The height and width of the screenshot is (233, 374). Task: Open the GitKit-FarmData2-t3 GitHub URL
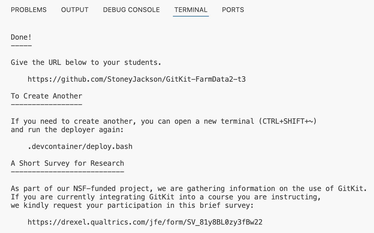(137, 80)
